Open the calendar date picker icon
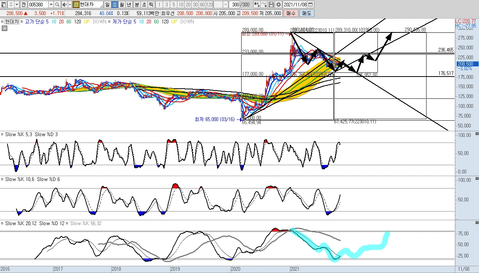This screenshot has width=479, height=273. 310,5
